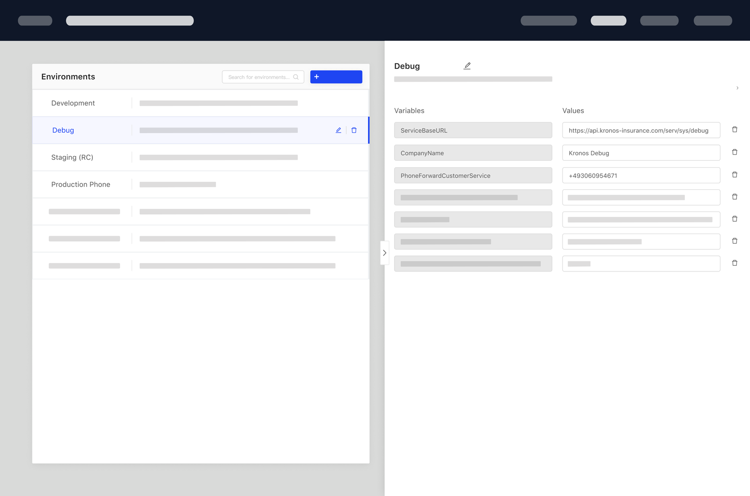Image resolution: width=750 pixels, height=496 pixels.
Task: Click the Kronos Debug value field
Action: [x=641, y=153]
